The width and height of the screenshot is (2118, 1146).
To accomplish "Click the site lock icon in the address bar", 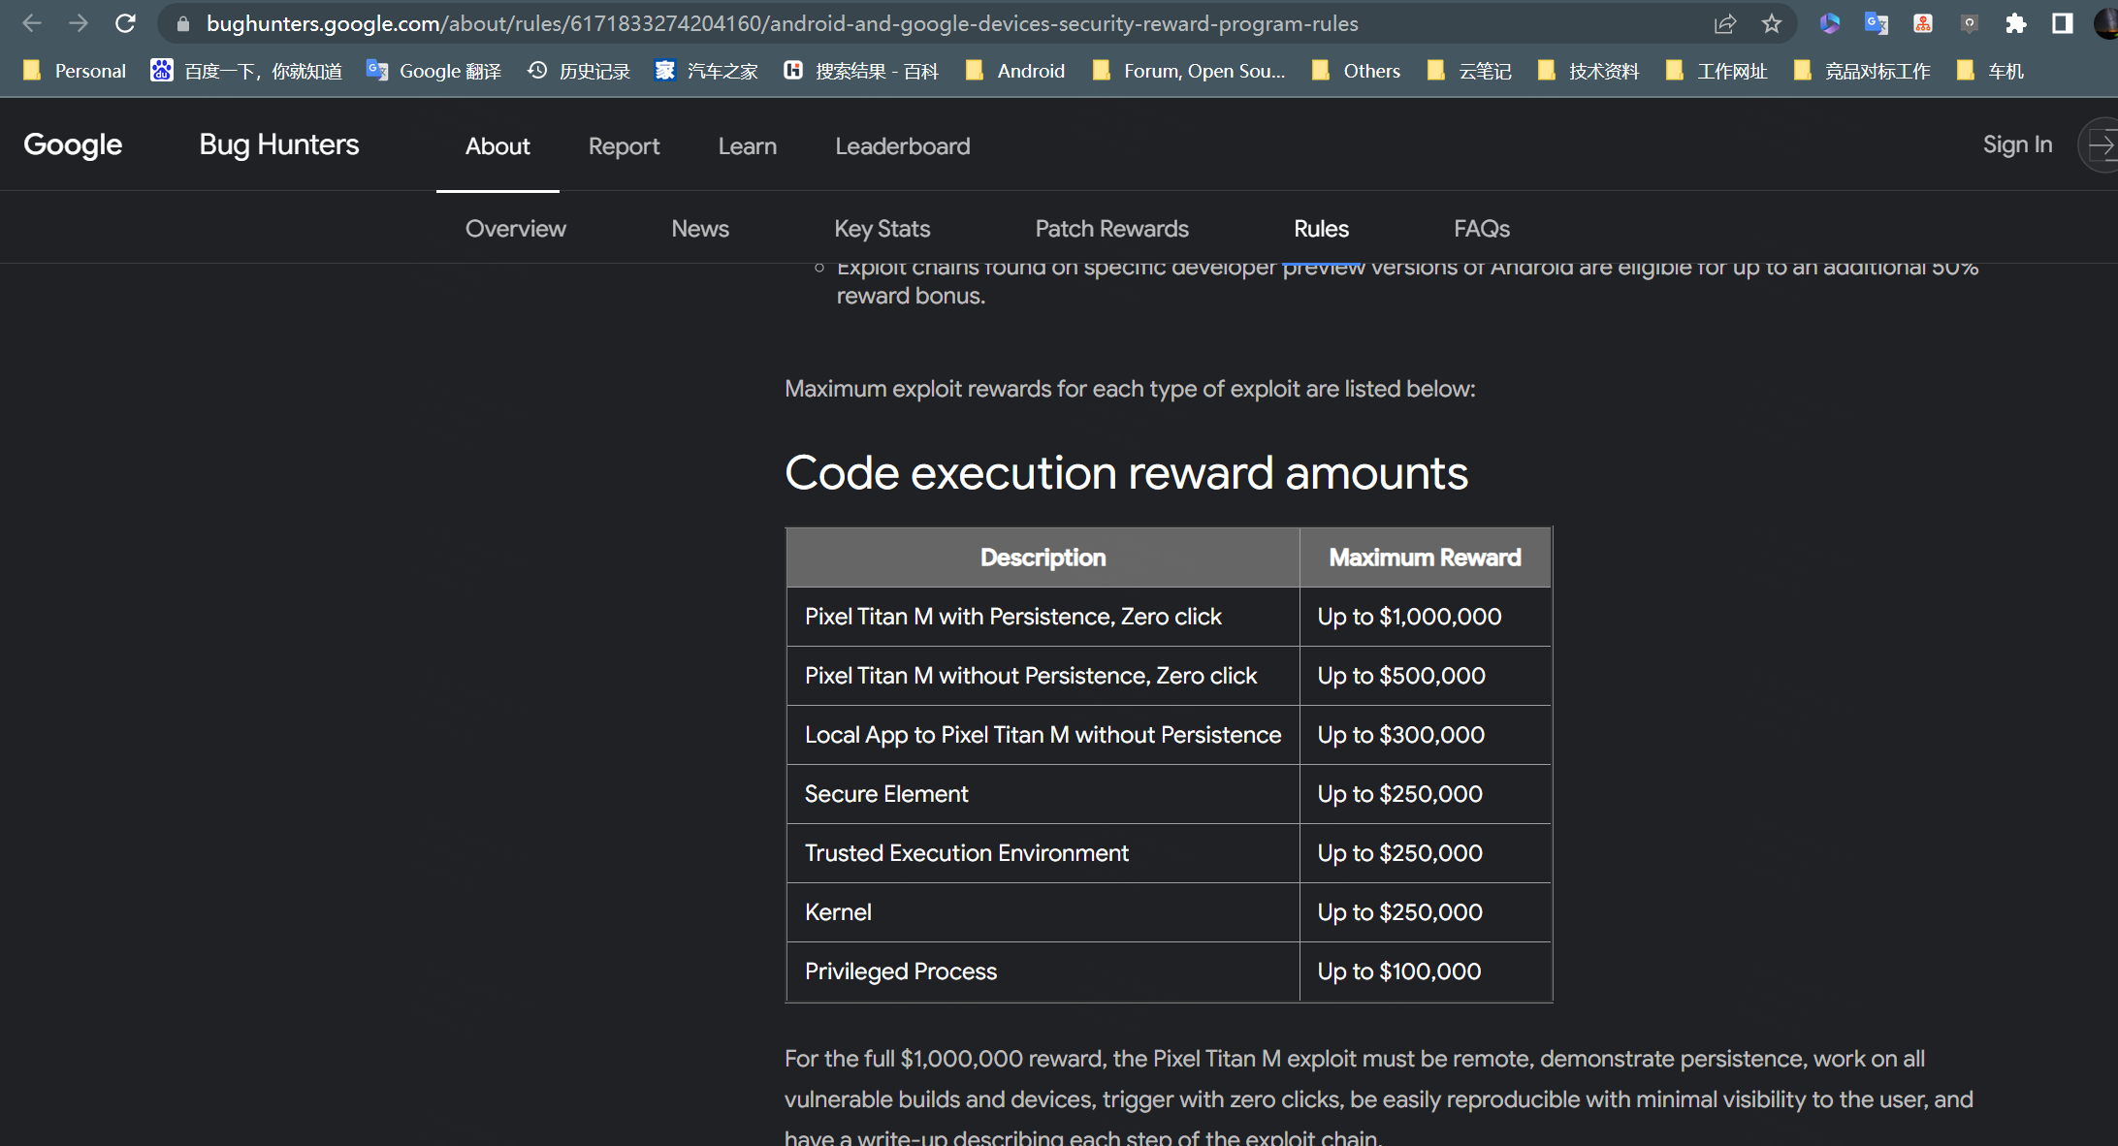I will [182, 23].
